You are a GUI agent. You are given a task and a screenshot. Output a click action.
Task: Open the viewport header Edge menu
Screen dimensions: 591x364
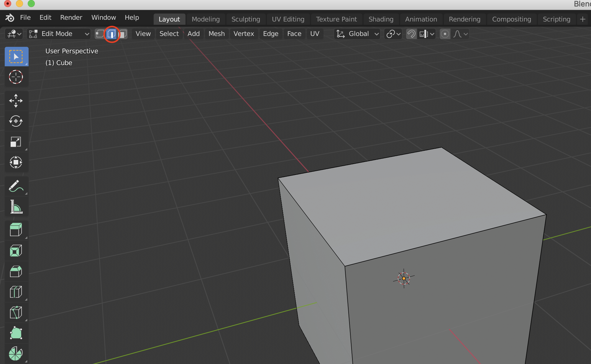click(270, 34)
